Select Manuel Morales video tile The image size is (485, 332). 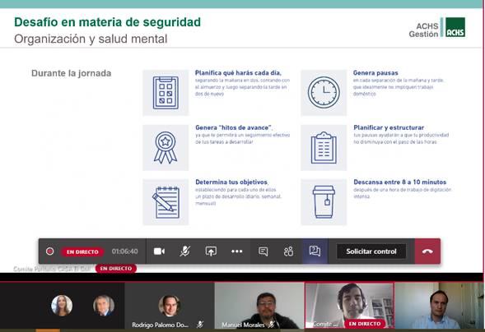pos(259,306)
